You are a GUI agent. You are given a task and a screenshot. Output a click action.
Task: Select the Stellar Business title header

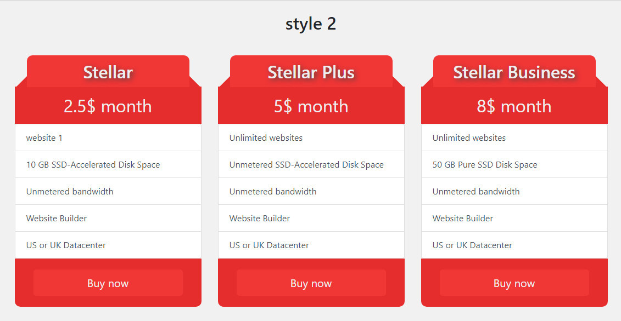pyautogui.click(x=514, y=72)
